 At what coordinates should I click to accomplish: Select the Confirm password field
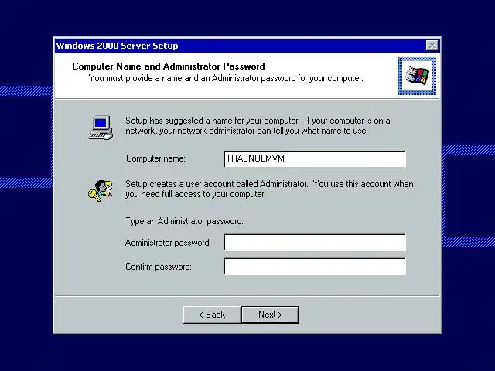[x=315, y=266]
